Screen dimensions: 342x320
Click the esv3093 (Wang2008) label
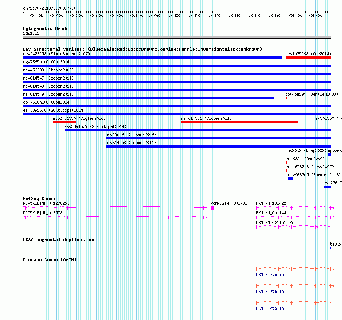pyautogui.click(x=306, y=151)
